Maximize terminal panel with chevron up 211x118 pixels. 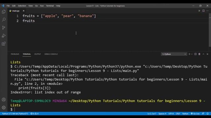pos(203,54)
